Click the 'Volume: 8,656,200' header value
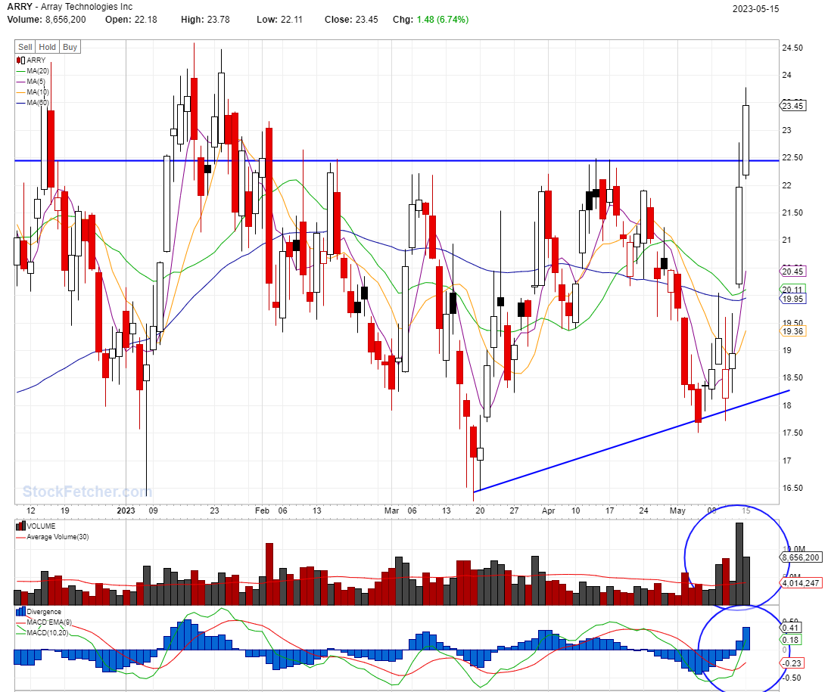This screenshot has height=692, width=828. (x=46, y=20)
